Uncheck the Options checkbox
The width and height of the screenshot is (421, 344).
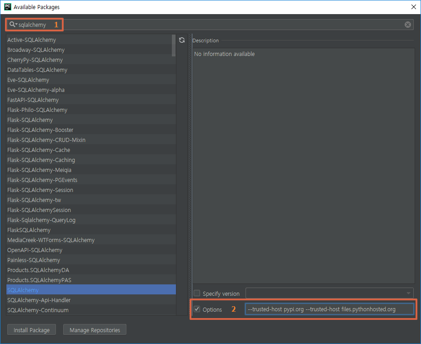point(197,309)
